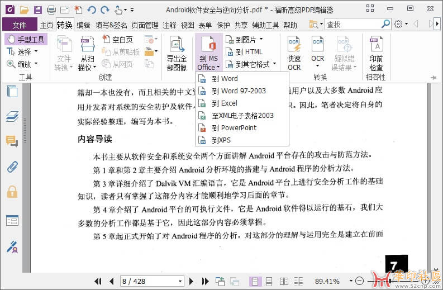This screenshot has width=443, height=290.
Task: Go to the first page
Action: 98,281
